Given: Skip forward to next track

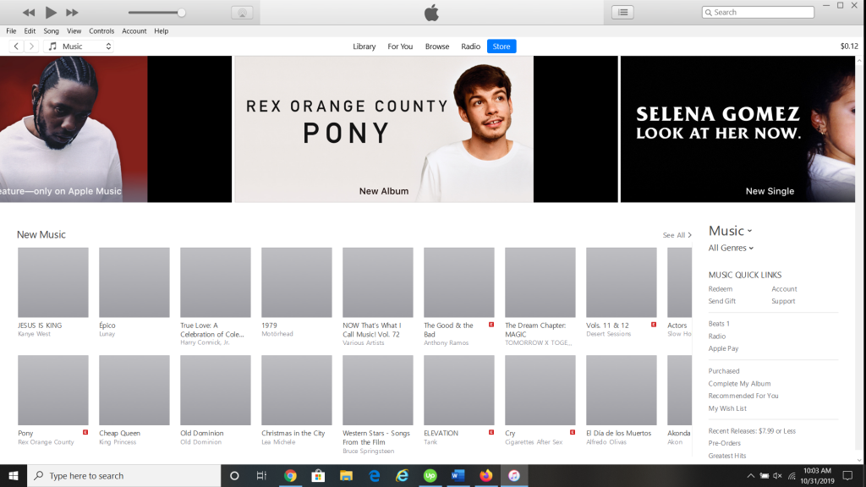Looking at the screenshot, I should 72,12.
